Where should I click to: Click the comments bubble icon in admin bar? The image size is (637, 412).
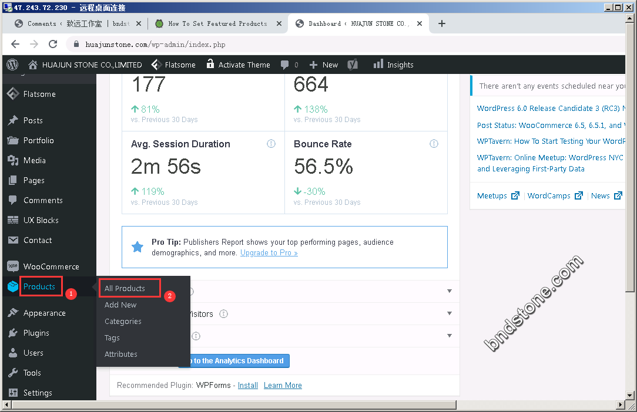point(285,65)
